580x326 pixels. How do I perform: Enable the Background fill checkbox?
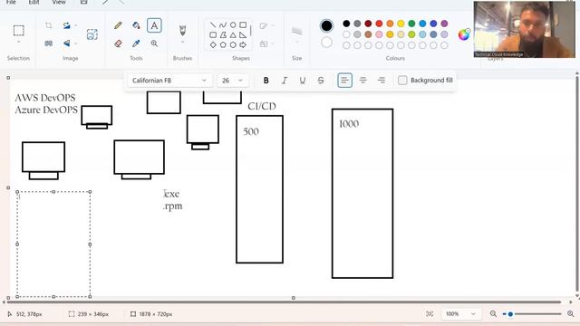click(402, 81)
